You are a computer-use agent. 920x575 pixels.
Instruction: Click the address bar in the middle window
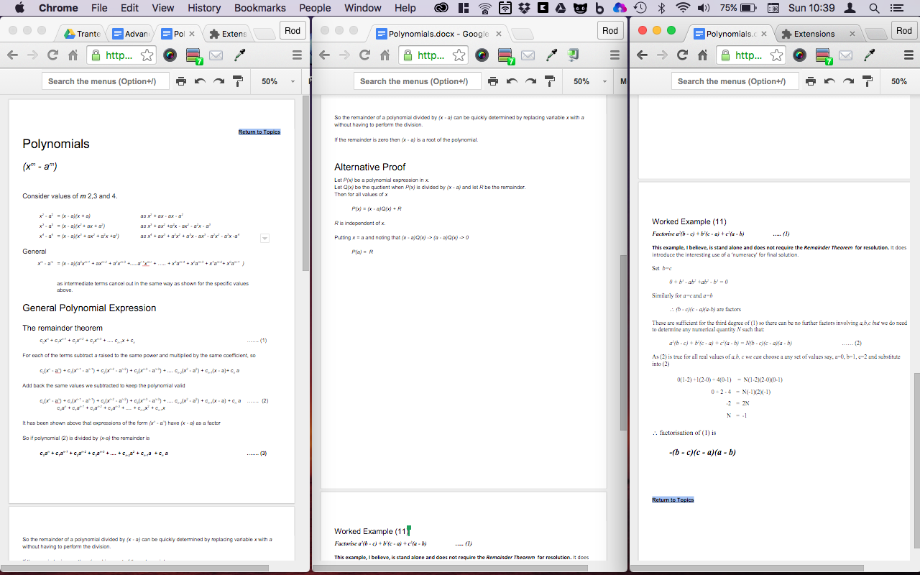(x=433, y=55)
